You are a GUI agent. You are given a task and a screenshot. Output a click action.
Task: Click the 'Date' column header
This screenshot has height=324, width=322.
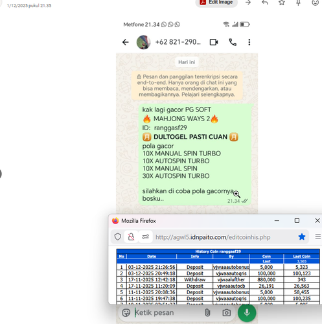(x=152, y=257)
